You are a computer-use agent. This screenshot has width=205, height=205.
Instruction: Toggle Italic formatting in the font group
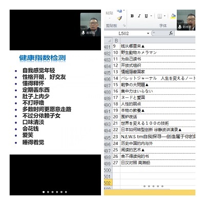pyautogui.click(x=139, y=16)
